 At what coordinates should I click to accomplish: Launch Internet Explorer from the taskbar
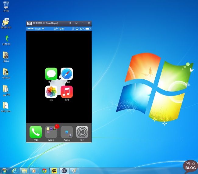pos(14,171)
